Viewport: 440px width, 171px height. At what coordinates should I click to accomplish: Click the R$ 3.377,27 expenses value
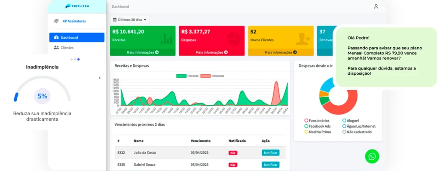pyautogui.click(x=196, y=31)
